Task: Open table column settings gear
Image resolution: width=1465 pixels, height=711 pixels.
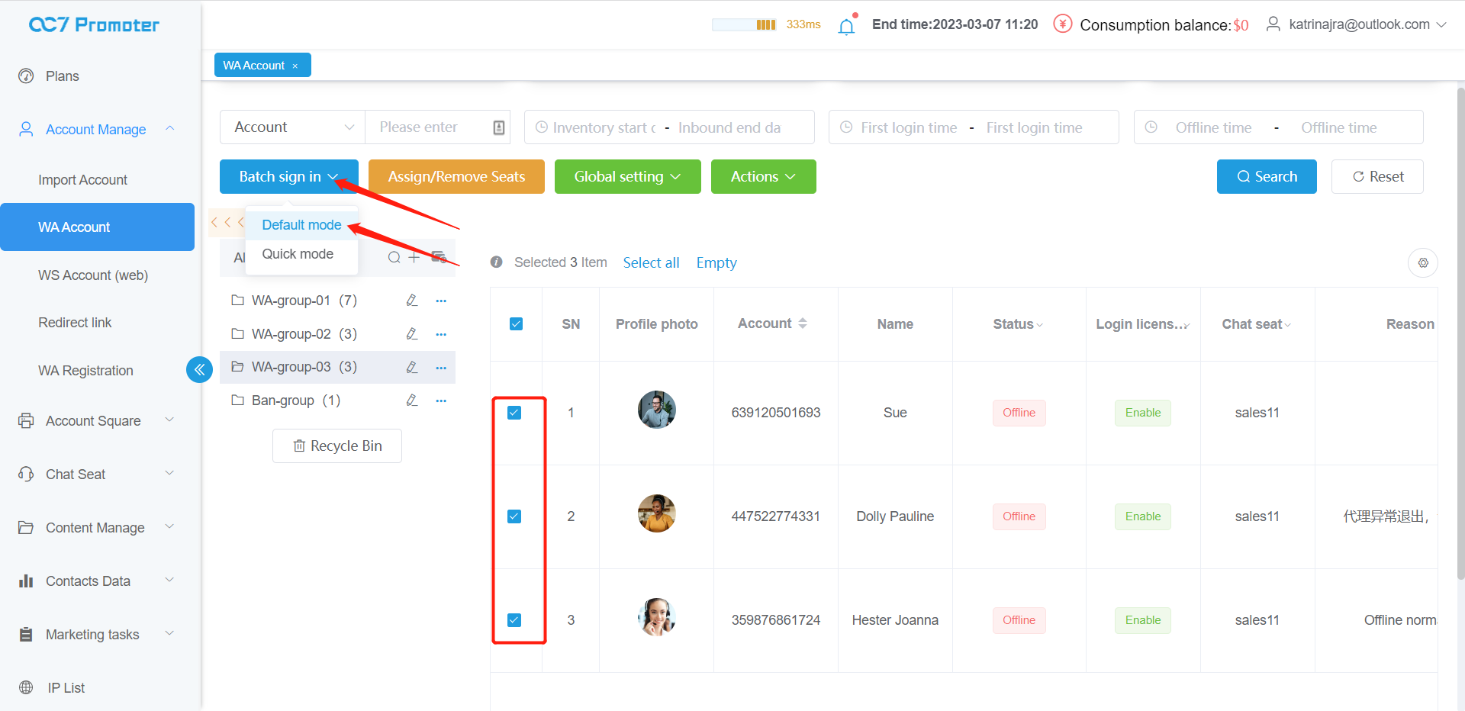Action: 1423,262
